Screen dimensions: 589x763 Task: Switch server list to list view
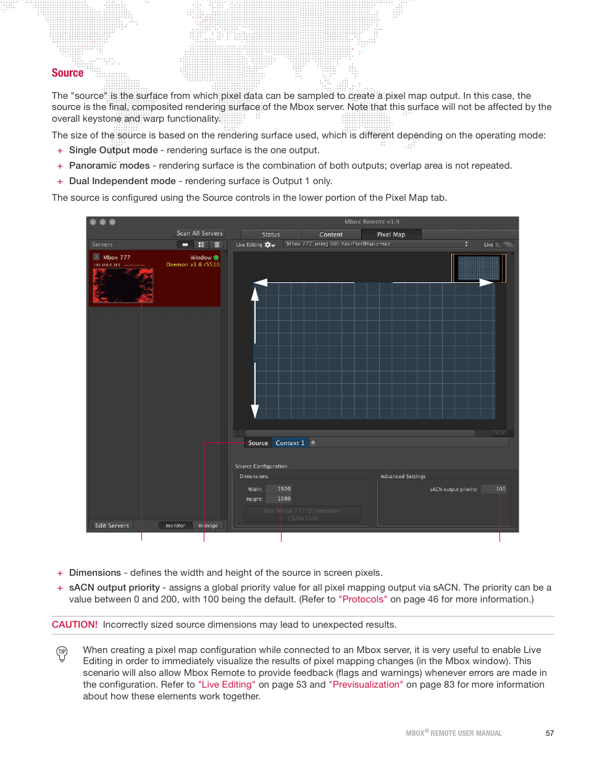click(x=216, y=245)
